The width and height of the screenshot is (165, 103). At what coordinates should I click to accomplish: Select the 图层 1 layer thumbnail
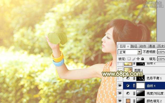coord(128,70)
